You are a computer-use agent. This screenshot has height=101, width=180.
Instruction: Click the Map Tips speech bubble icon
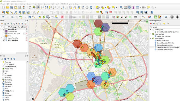point(148,8)
